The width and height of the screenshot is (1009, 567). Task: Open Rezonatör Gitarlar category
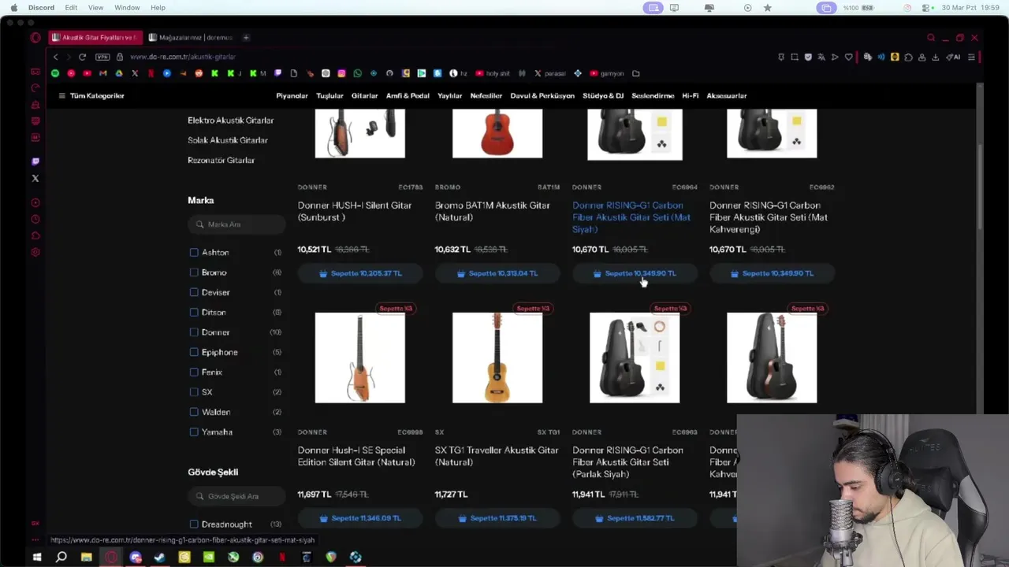[x=222, y=160]
